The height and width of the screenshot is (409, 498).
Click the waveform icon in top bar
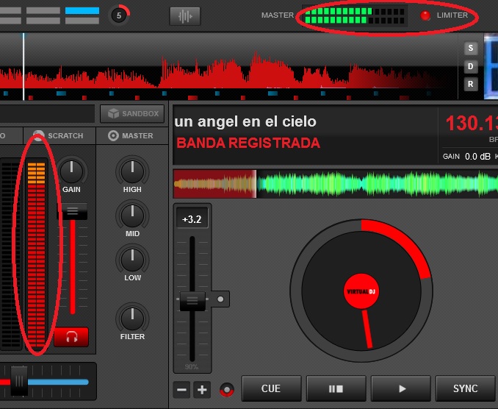pyautogui.click(x=184, y=15)
